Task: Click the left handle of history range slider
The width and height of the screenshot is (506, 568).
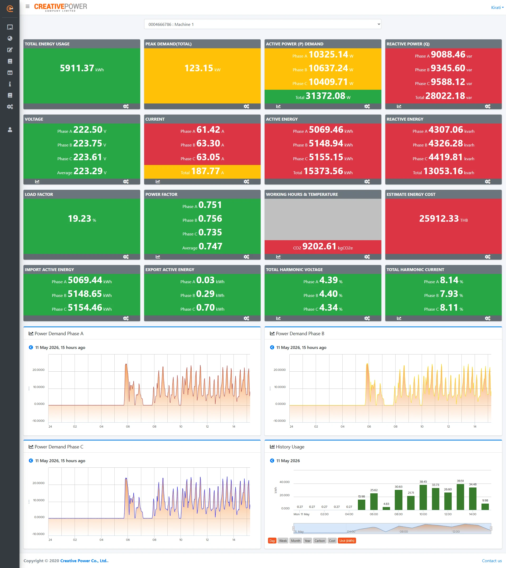Action: pyautogui.click(x=294, y=528)
